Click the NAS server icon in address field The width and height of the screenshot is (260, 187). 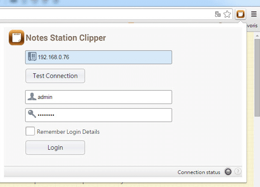[32, 56]
